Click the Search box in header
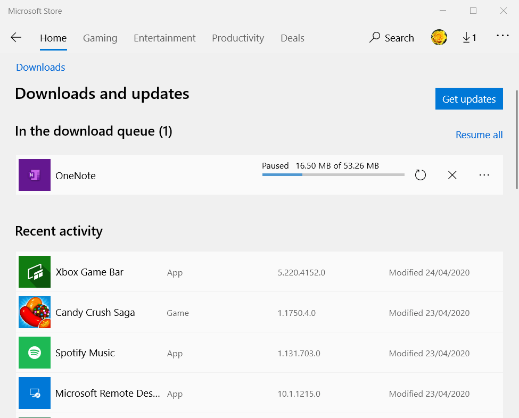Image resolution: width=519 pixels, height=418 pixels. tap(392, 38)
